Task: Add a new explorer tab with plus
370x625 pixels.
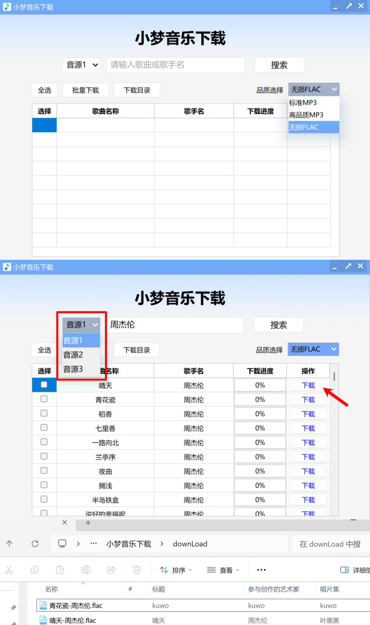Action: 88,523
